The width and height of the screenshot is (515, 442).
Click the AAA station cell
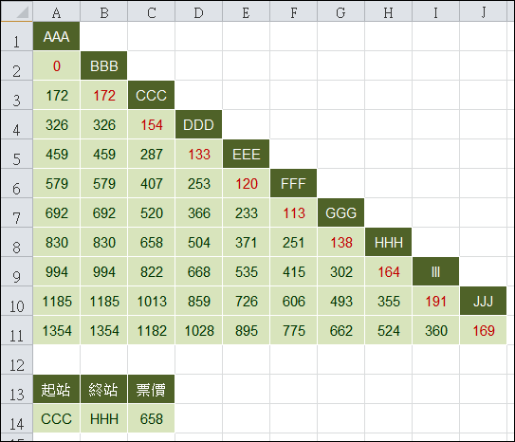57,36
